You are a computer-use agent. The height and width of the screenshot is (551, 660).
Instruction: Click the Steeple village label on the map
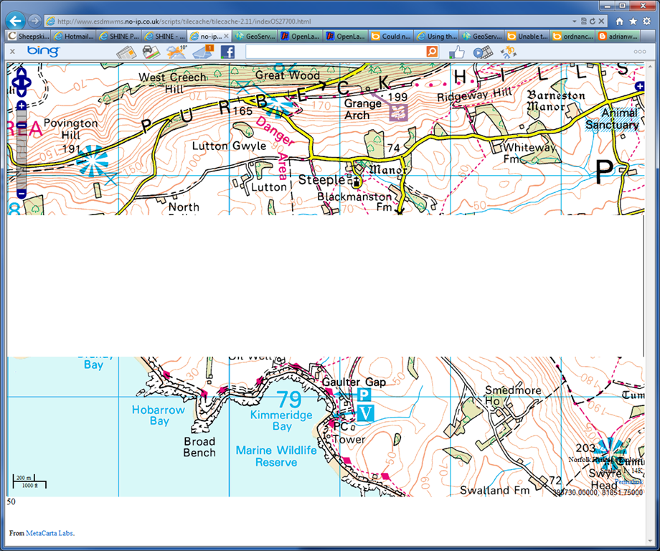pyautogui.click(x=321, y=180)
